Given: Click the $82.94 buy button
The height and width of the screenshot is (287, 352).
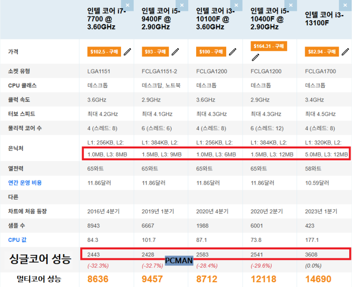Looking at the screenshot, I should [x=321, y=52].
